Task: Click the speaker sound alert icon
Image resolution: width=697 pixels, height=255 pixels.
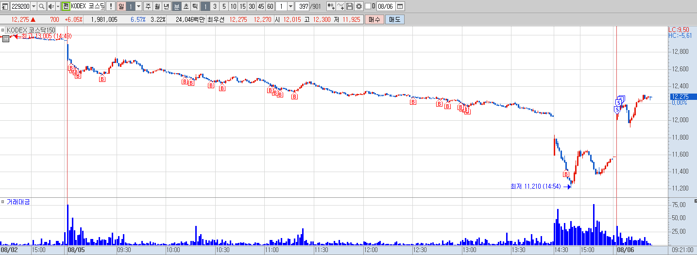Action: [x=51, y=6]
